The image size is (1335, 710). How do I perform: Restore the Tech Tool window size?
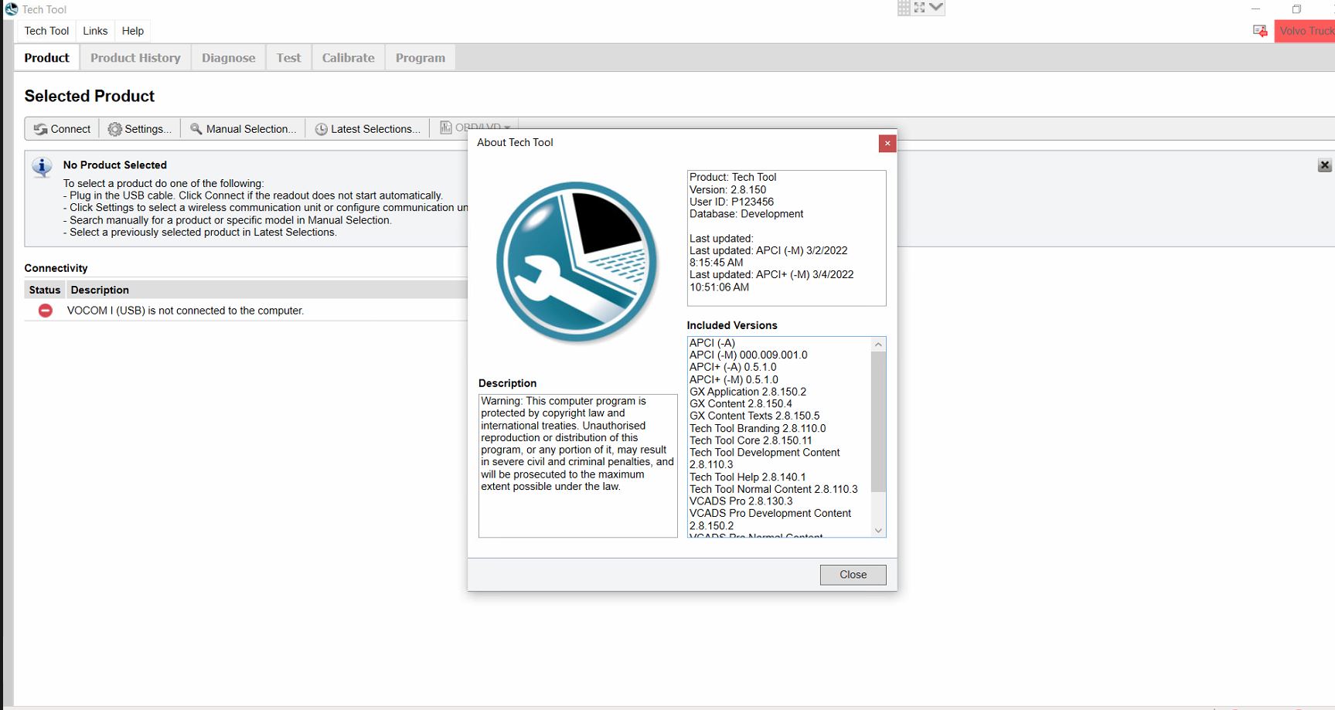[1297, 9]
